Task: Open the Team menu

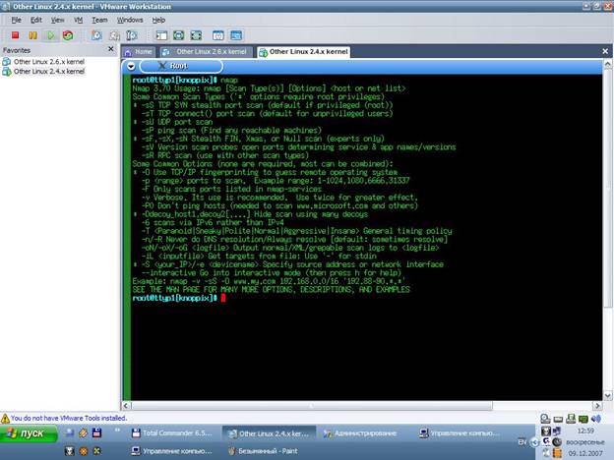Action: pyautogui.click(x=99, y=19)
